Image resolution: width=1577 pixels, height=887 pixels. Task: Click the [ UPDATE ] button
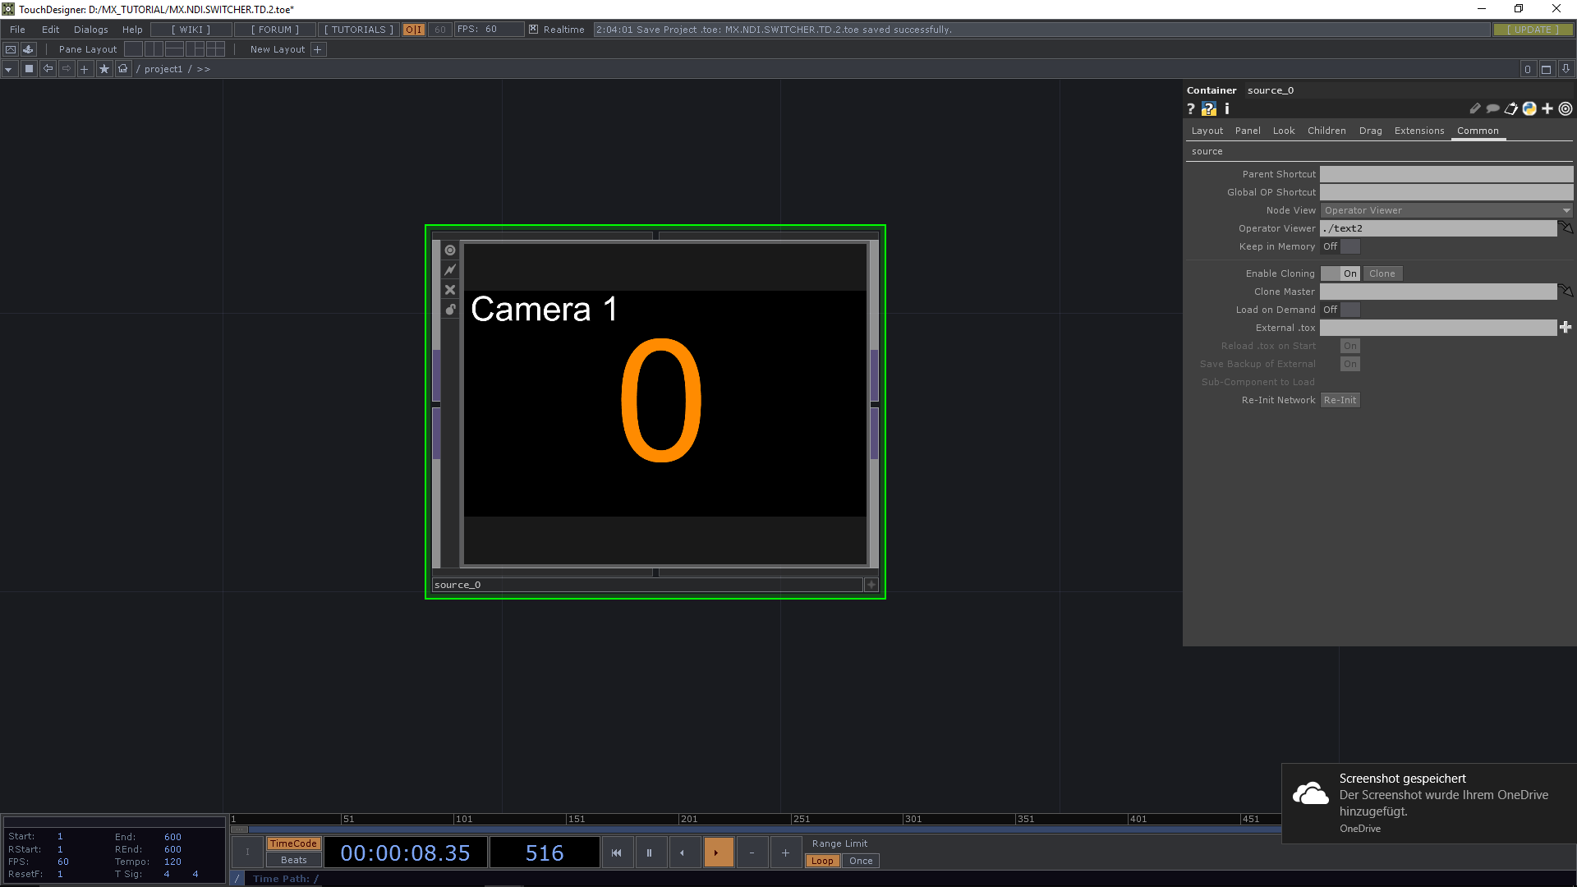pyautogui.click(x=1533, y=30)
